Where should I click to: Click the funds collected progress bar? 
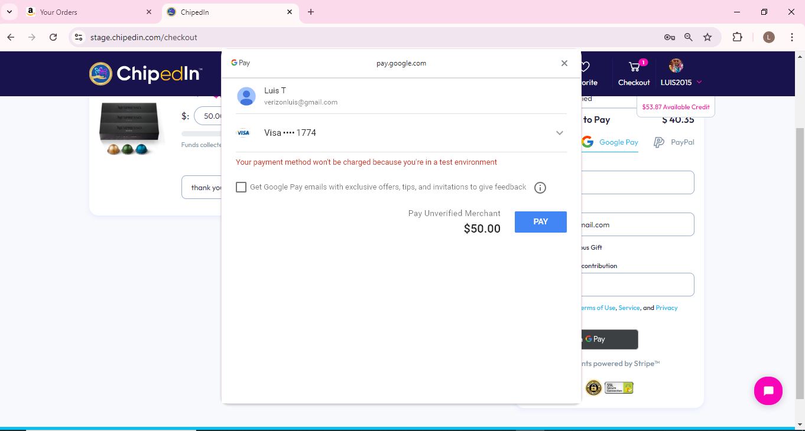click(202, 134)
